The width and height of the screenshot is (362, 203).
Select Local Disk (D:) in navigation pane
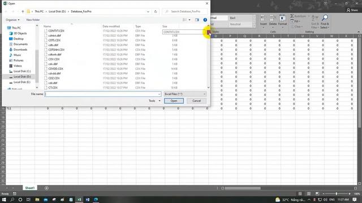[x=22, y=77]
